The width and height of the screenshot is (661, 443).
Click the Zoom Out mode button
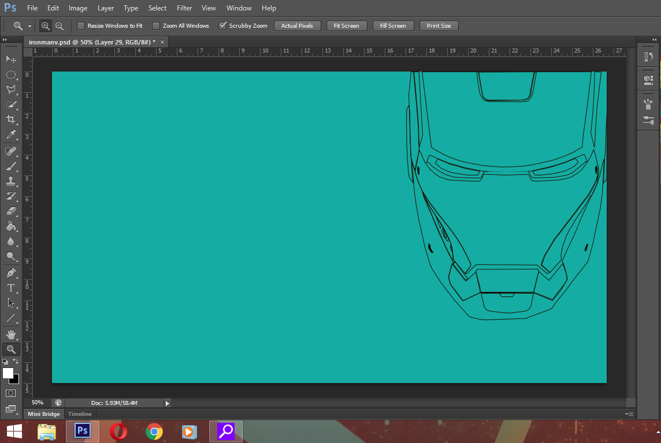[60, 26]
